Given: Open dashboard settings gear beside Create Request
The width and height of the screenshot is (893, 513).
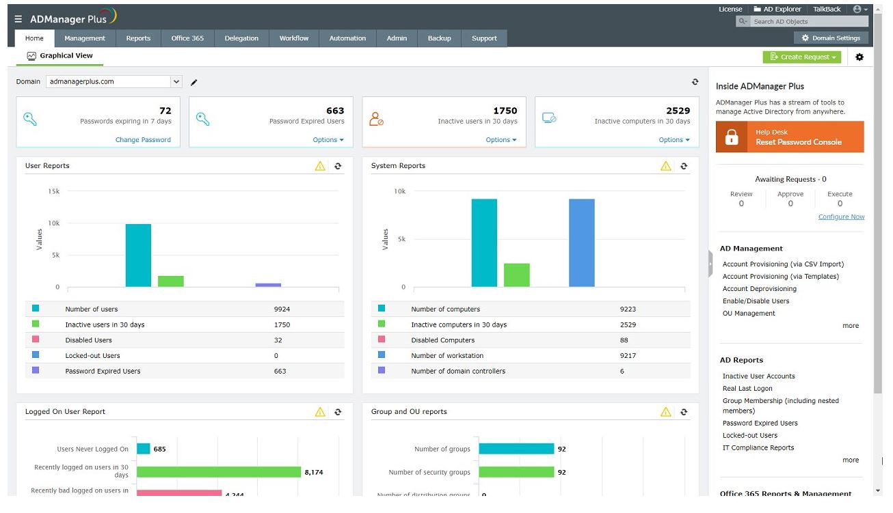Looking at the screenshot, I should coord(859,57).
